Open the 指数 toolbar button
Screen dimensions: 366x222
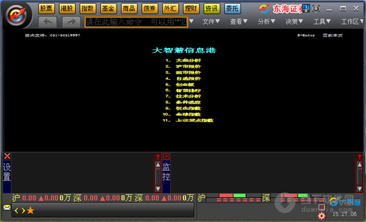(88, 9)
